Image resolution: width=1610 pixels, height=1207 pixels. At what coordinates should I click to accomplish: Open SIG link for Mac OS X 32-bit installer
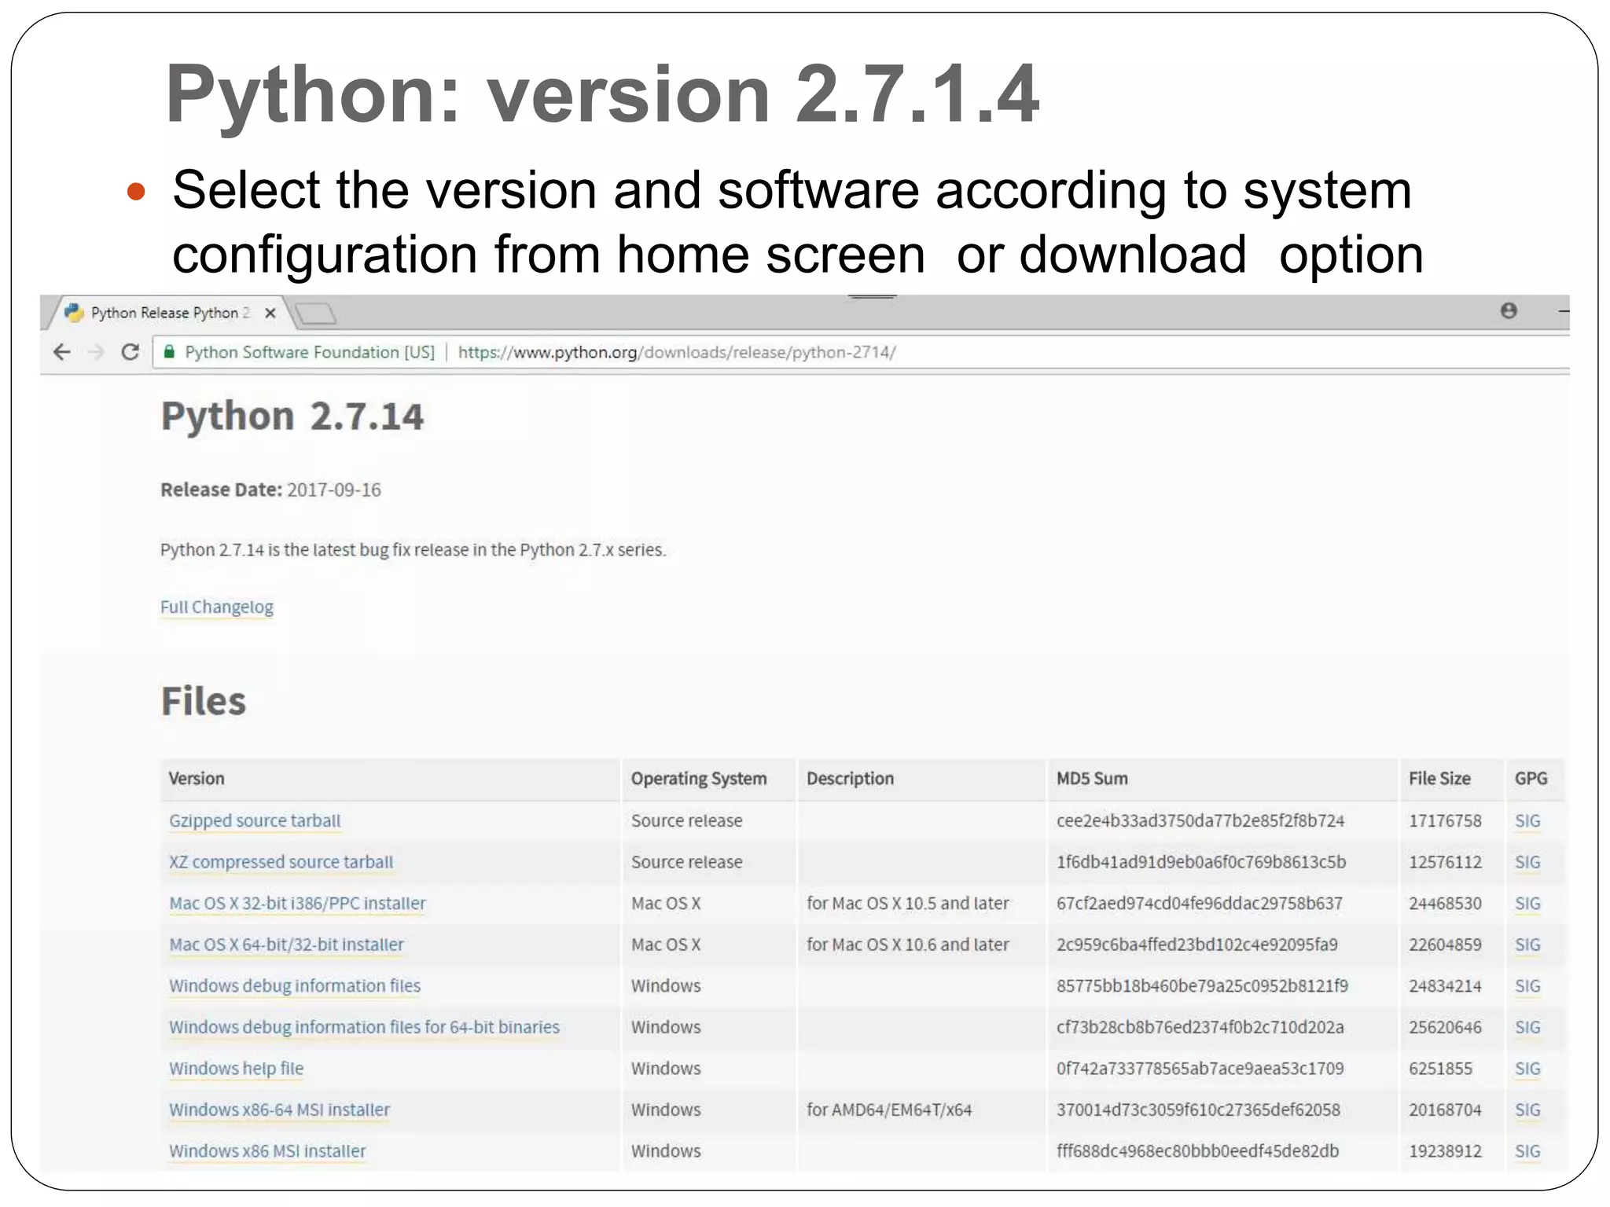coord(1527,904)
